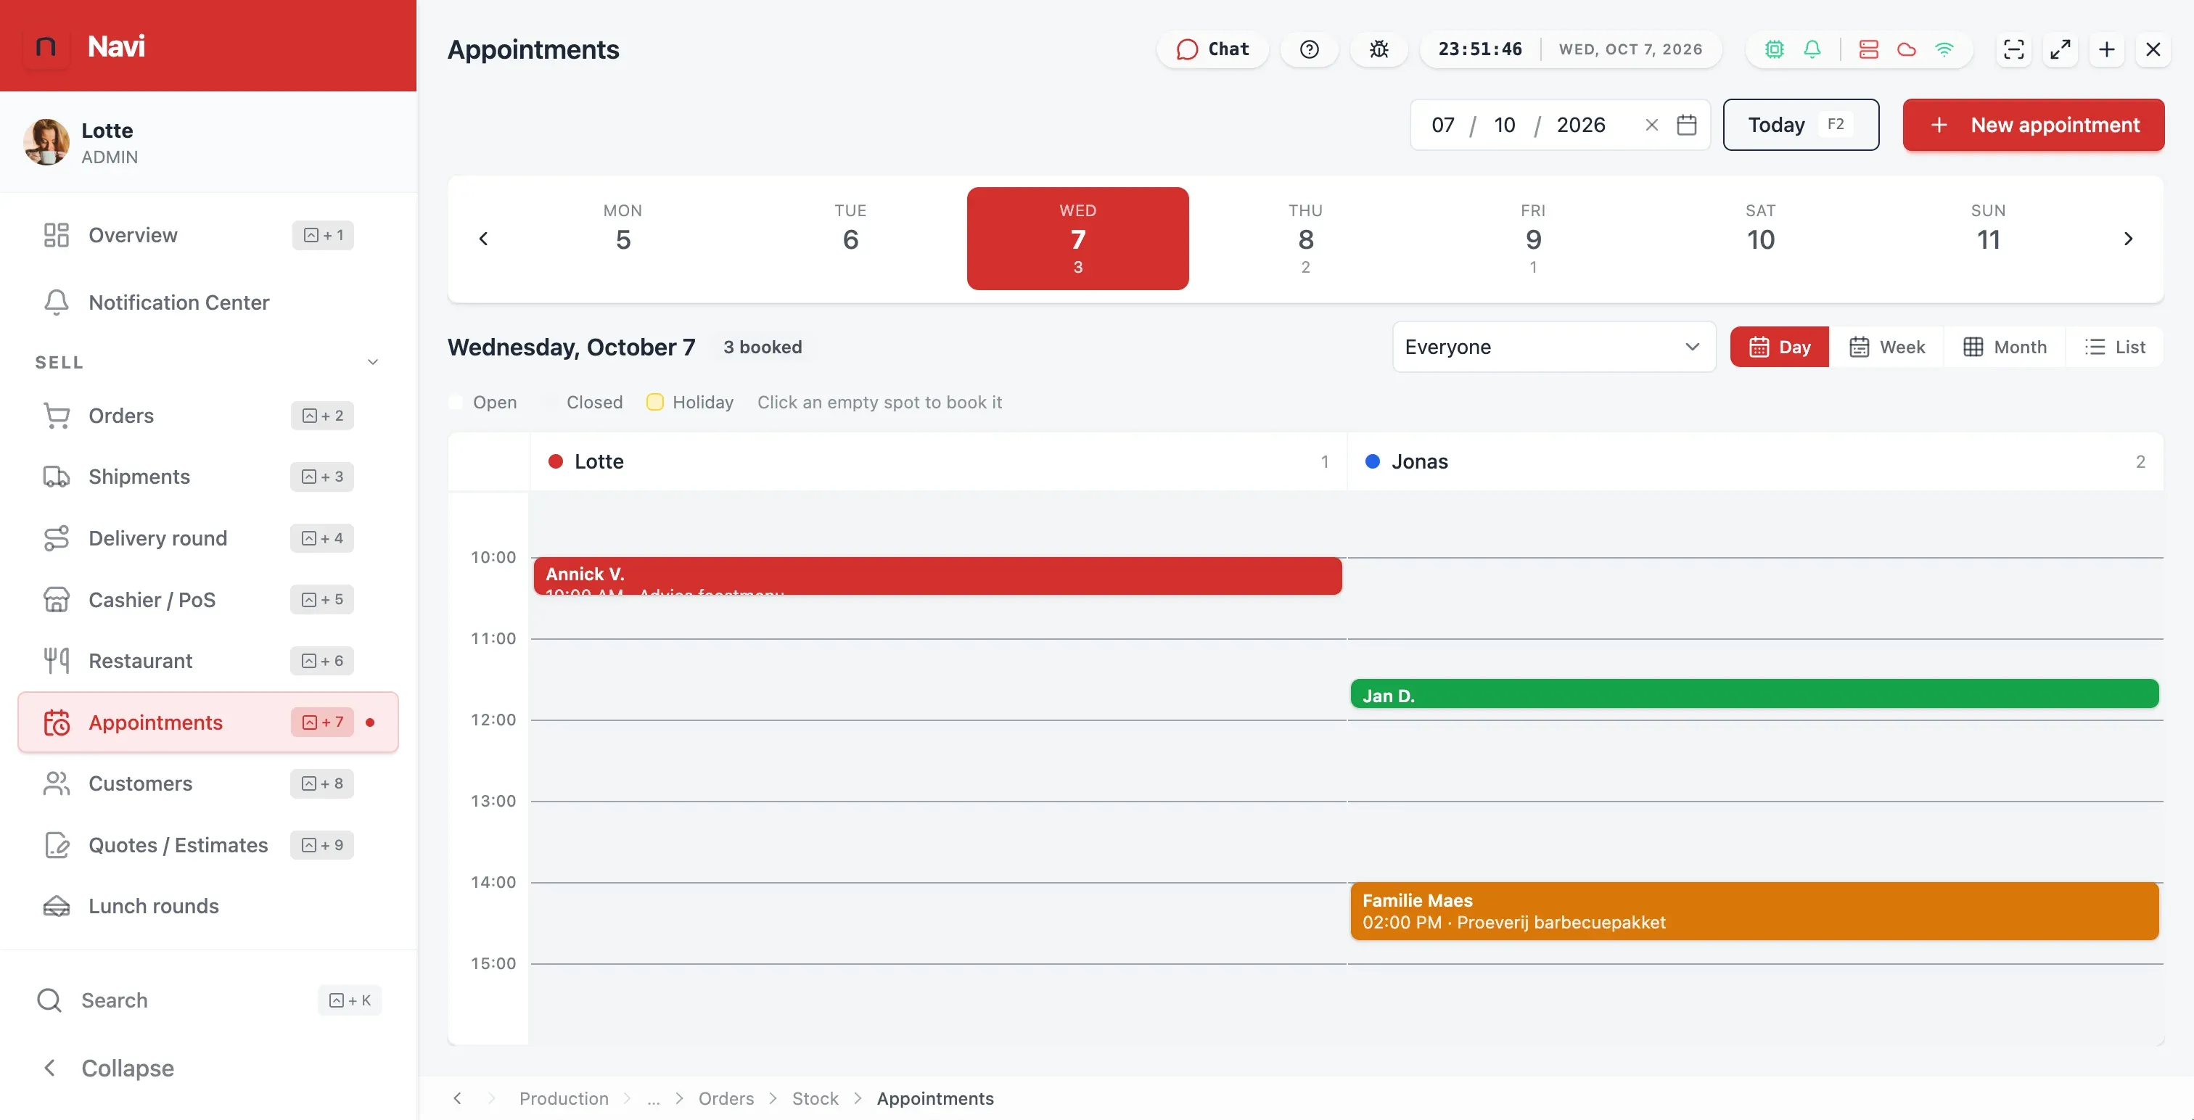Go to next week with right chevron
Screen dimensions: 2194x1120
click(x=2127, y=239)
